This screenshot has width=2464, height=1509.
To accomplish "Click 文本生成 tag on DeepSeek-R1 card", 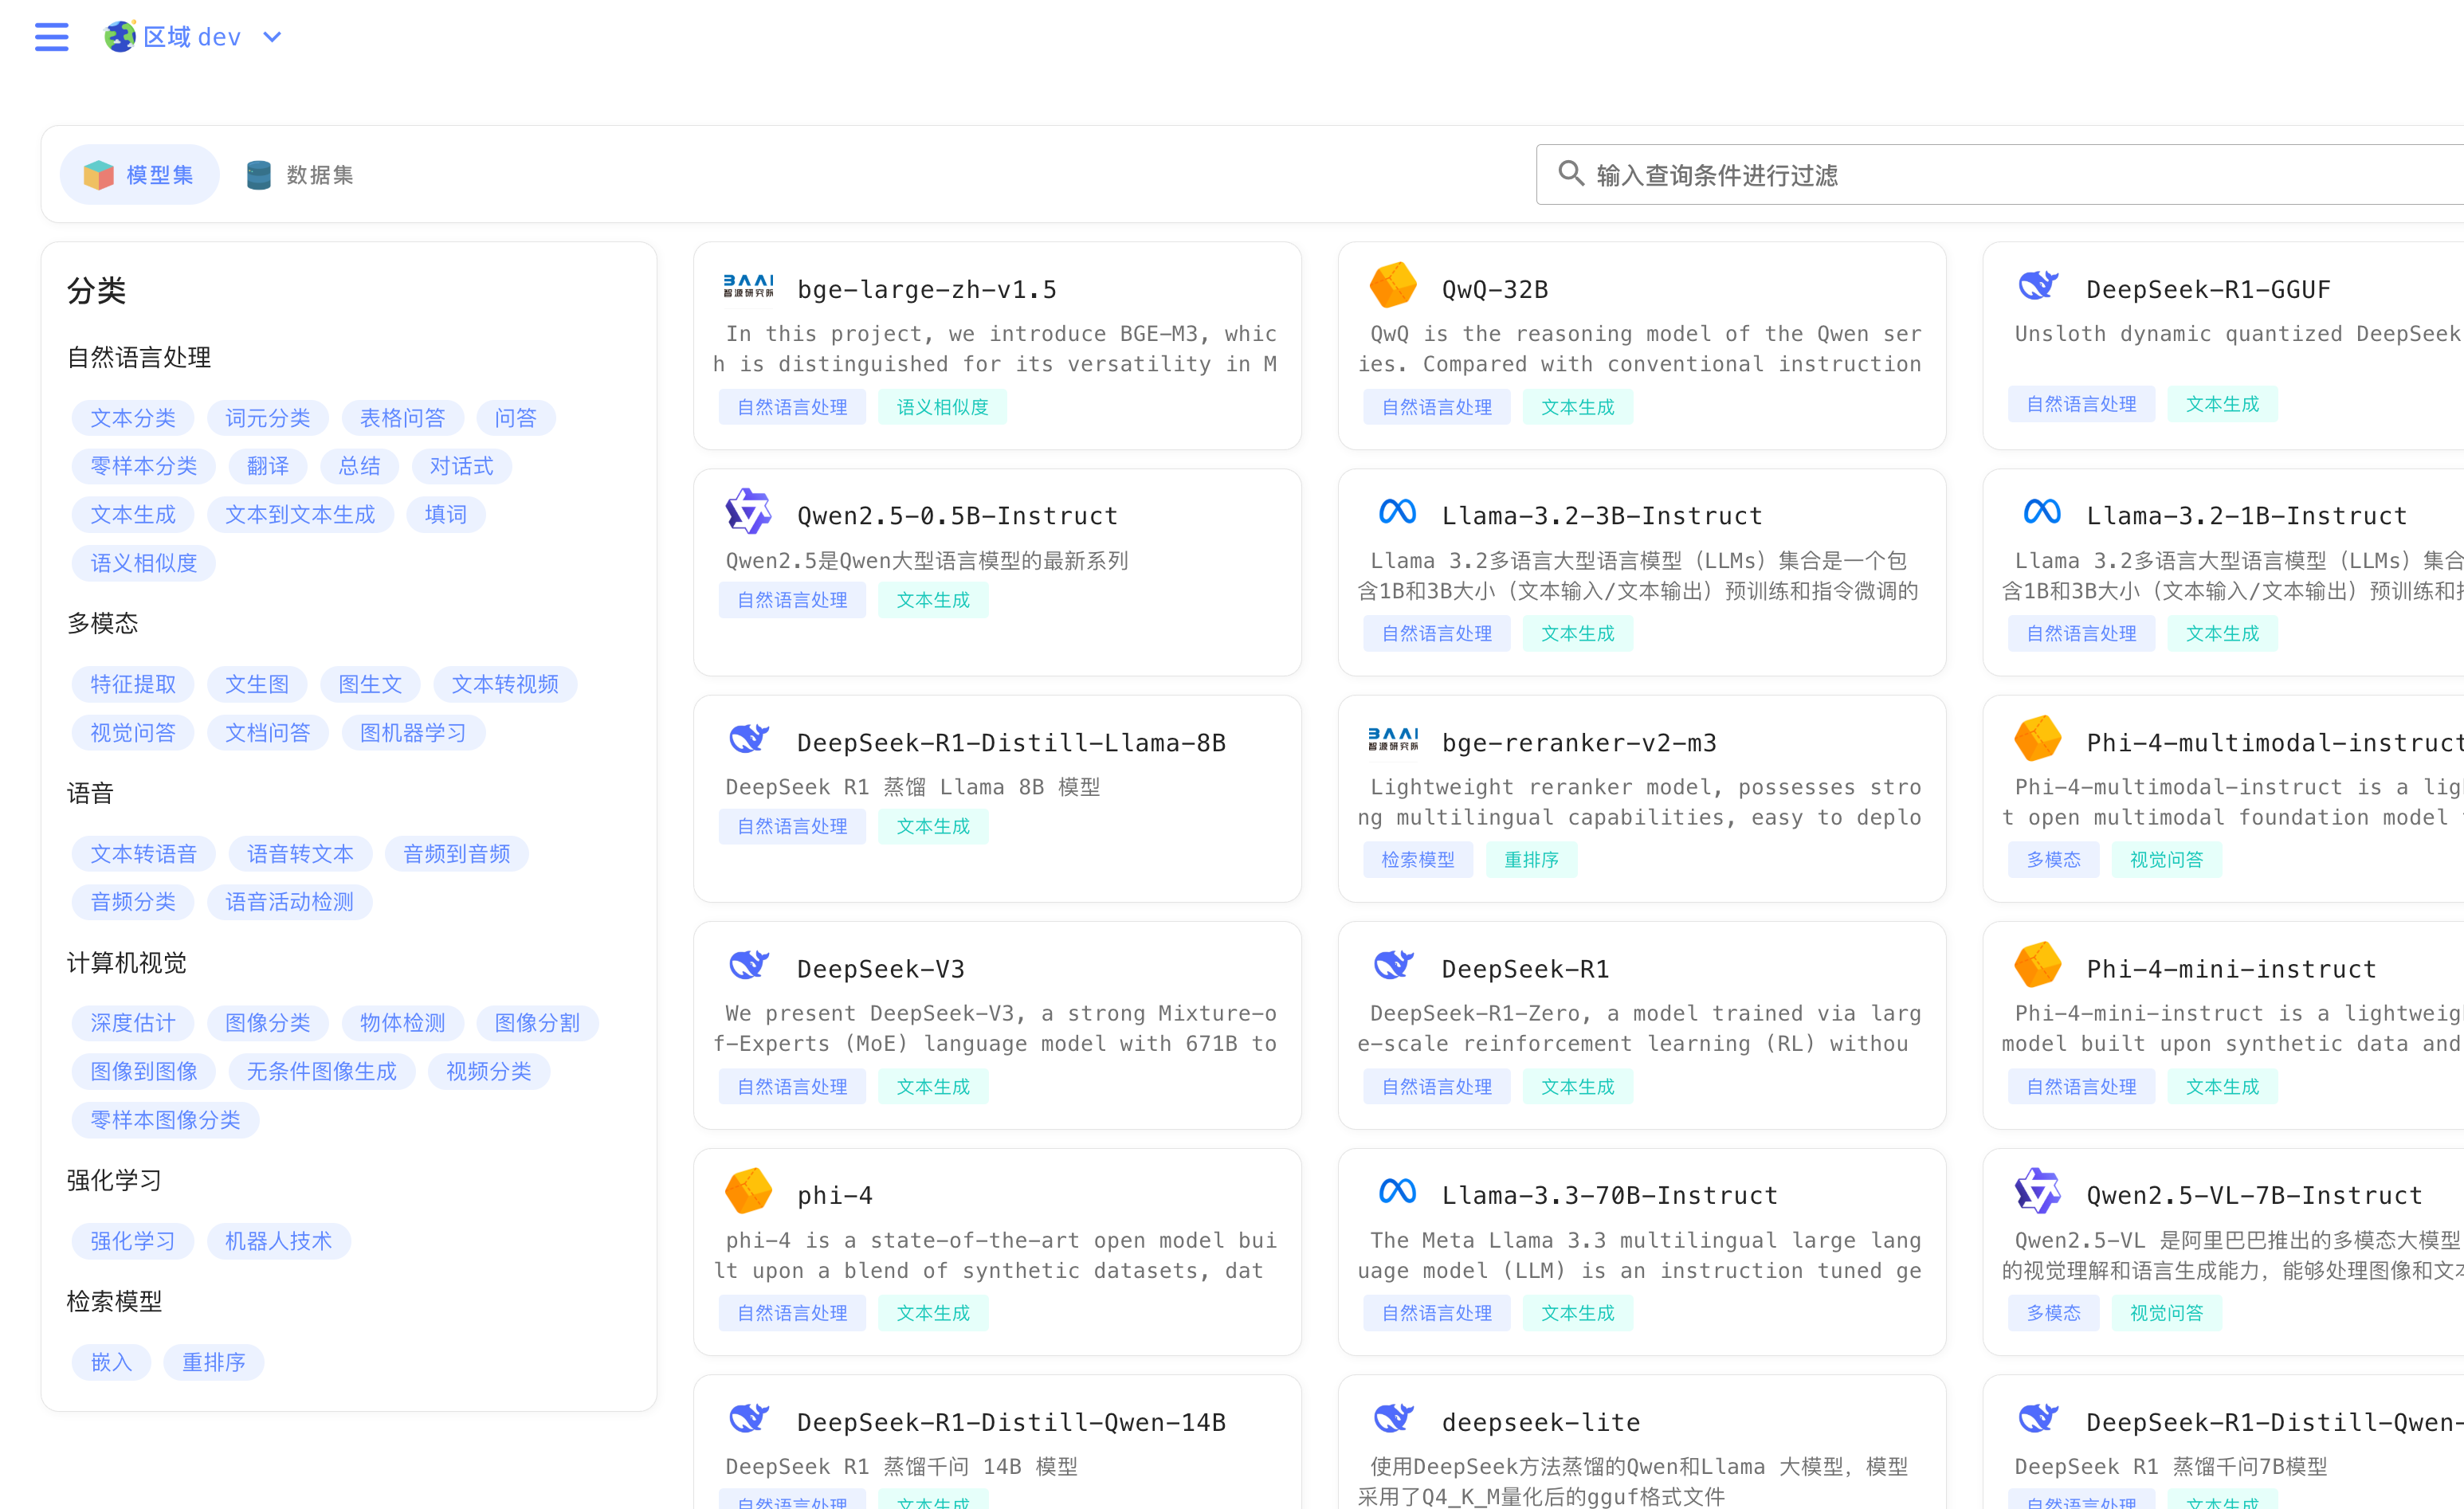I will (1578, 1086).
